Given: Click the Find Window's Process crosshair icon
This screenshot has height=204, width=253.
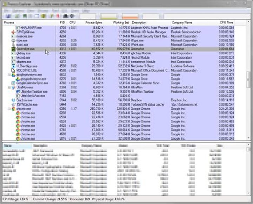Looking at the screenshot, I should coord(72,16).
